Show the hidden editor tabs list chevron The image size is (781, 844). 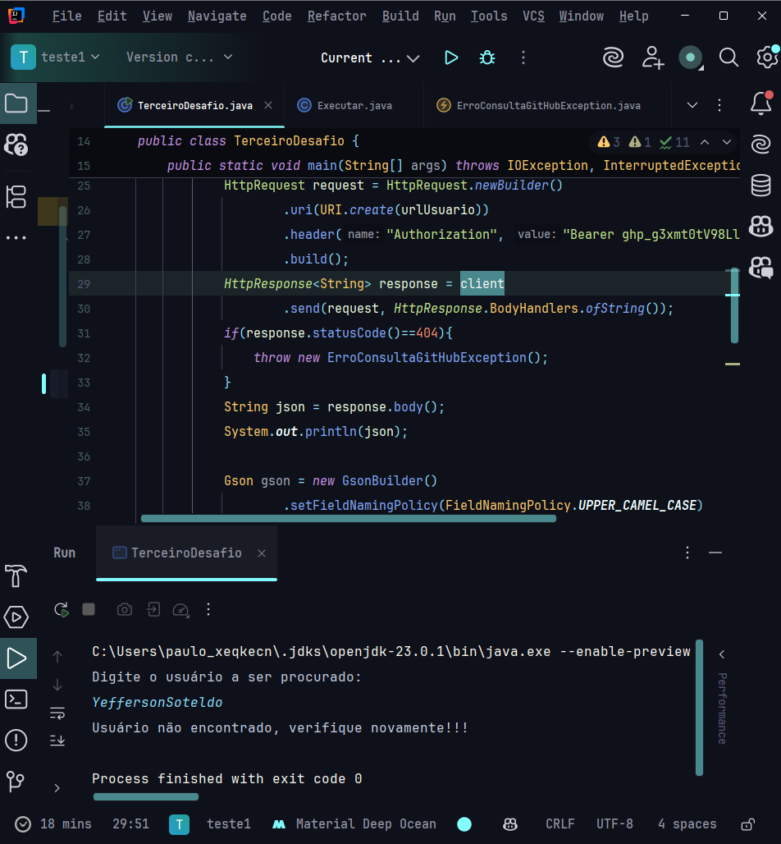[x=692, y=105]
